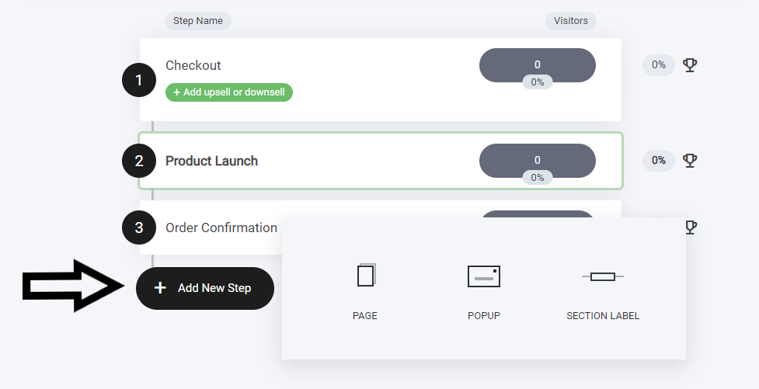Click the PAGE label in the popup

coord(365,315)
